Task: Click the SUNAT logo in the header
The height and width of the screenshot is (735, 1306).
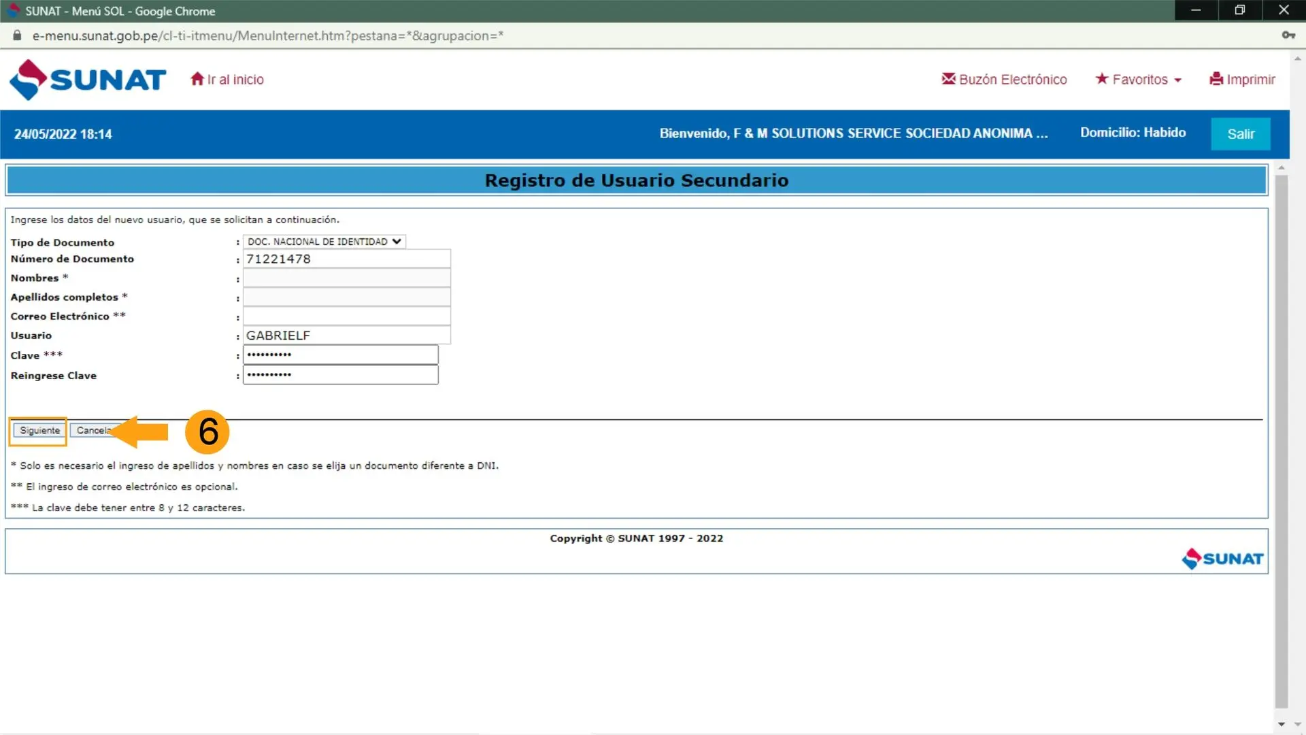Action: [88, 80]
